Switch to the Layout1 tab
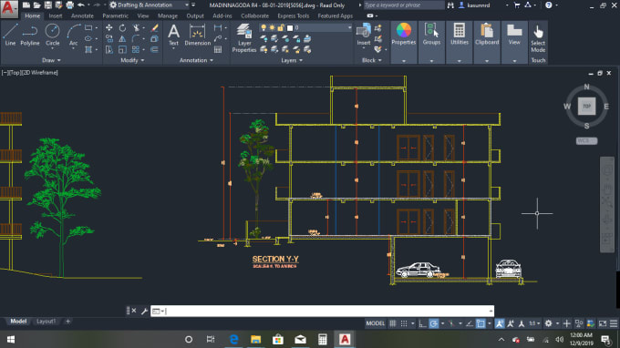 pos(46,322)
